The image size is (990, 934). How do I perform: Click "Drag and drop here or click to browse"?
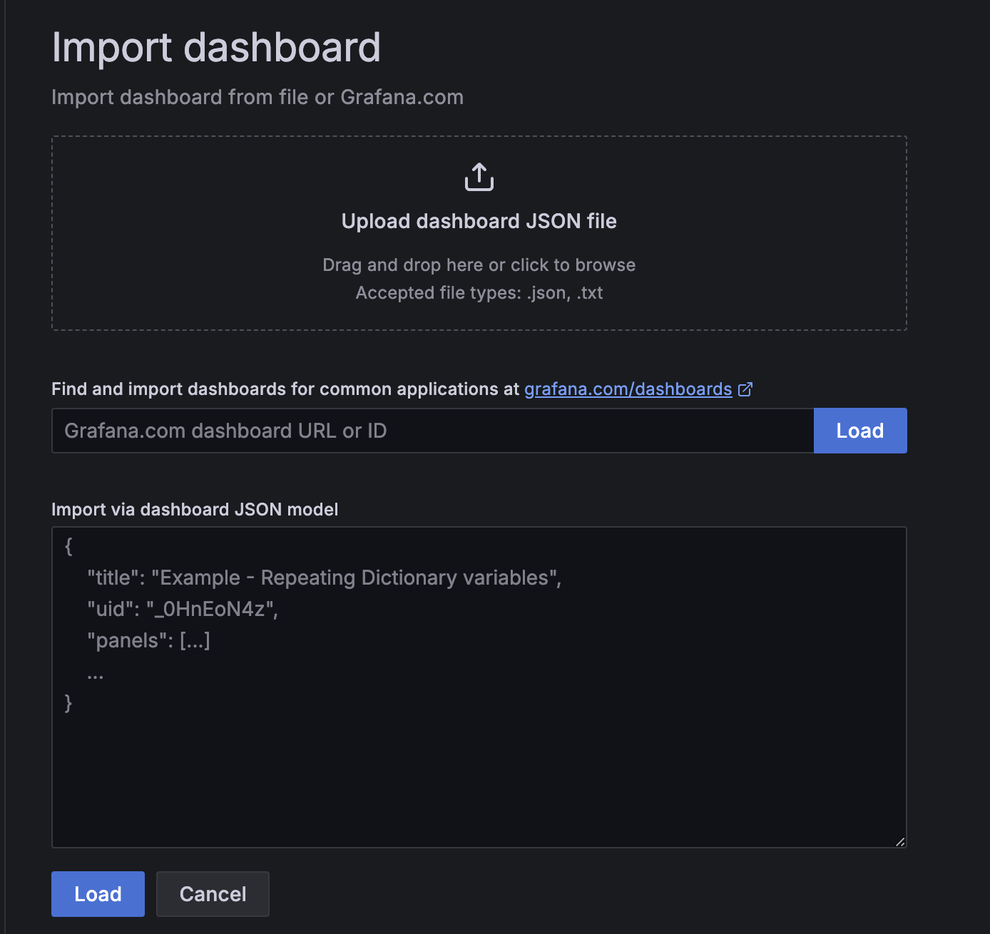[479, 265]
